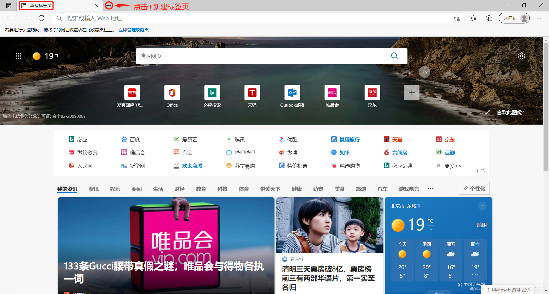Open the 未同步 profile button

point(514,18)
